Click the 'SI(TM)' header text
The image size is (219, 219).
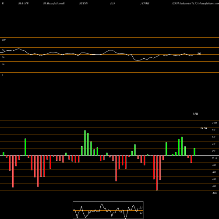[83, 4]
